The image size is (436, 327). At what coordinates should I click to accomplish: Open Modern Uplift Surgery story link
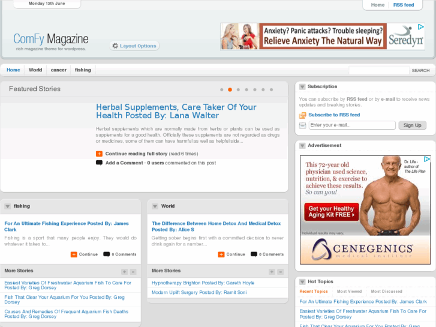click(199, 292)
